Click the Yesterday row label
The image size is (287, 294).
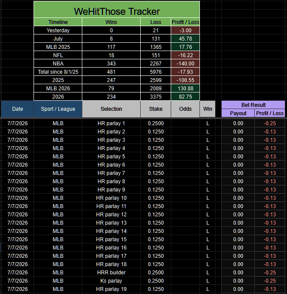pyautogui.click(x=58, y=31)
